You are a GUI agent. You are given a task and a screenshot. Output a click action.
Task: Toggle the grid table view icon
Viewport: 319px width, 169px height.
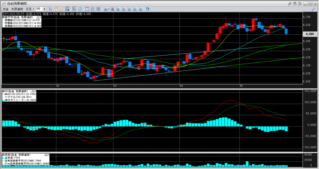click(x=98, y=9)
